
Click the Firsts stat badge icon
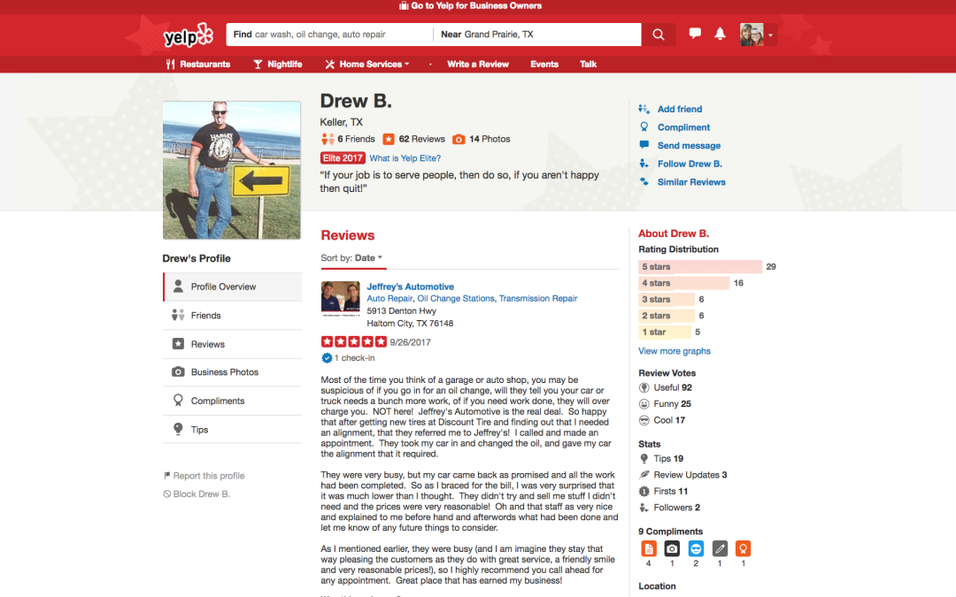click(x=644, y=492)
